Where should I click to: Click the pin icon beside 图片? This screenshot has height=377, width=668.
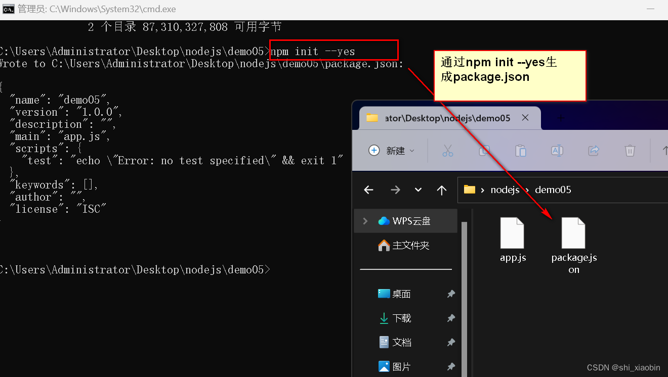[450, 366]
